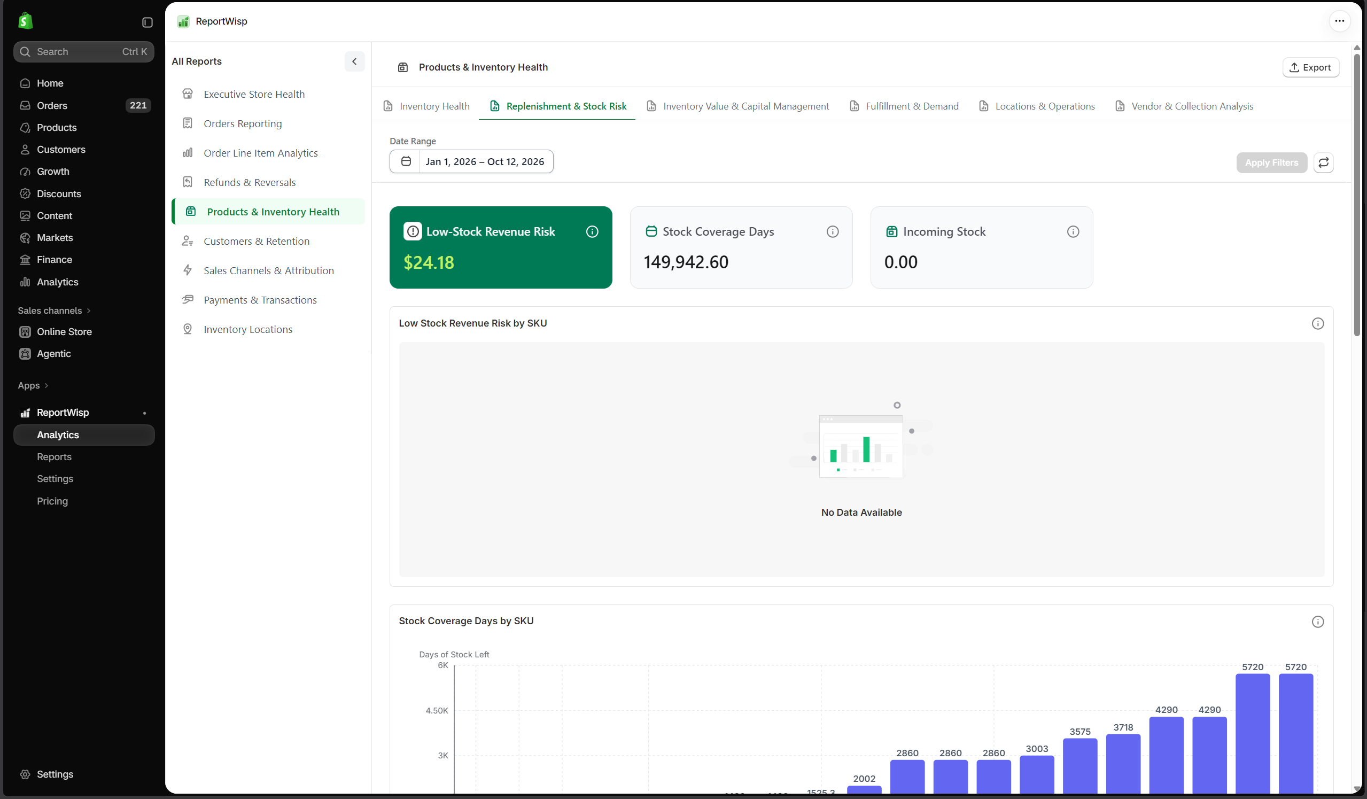Switch to Inventory Health tab
This screenshot has width=1367, height=799.
point(426,106)
